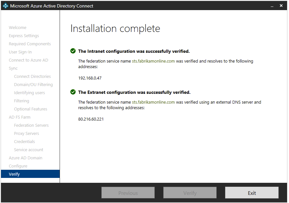Screen dimensions: 289x203
Task: Click the Azure AD Connect logo icon
Action: coord(6,6)
